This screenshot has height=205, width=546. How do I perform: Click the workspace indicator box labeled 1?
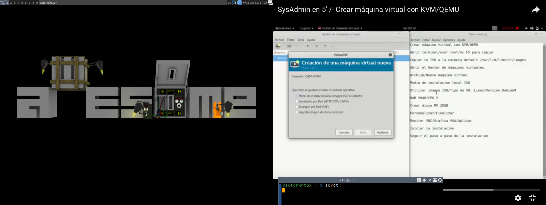pos(495,28)
